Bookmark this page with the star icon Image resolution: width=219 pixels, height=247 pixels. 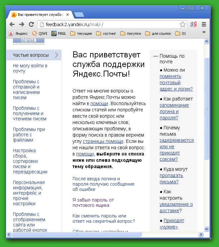(183, 25)
